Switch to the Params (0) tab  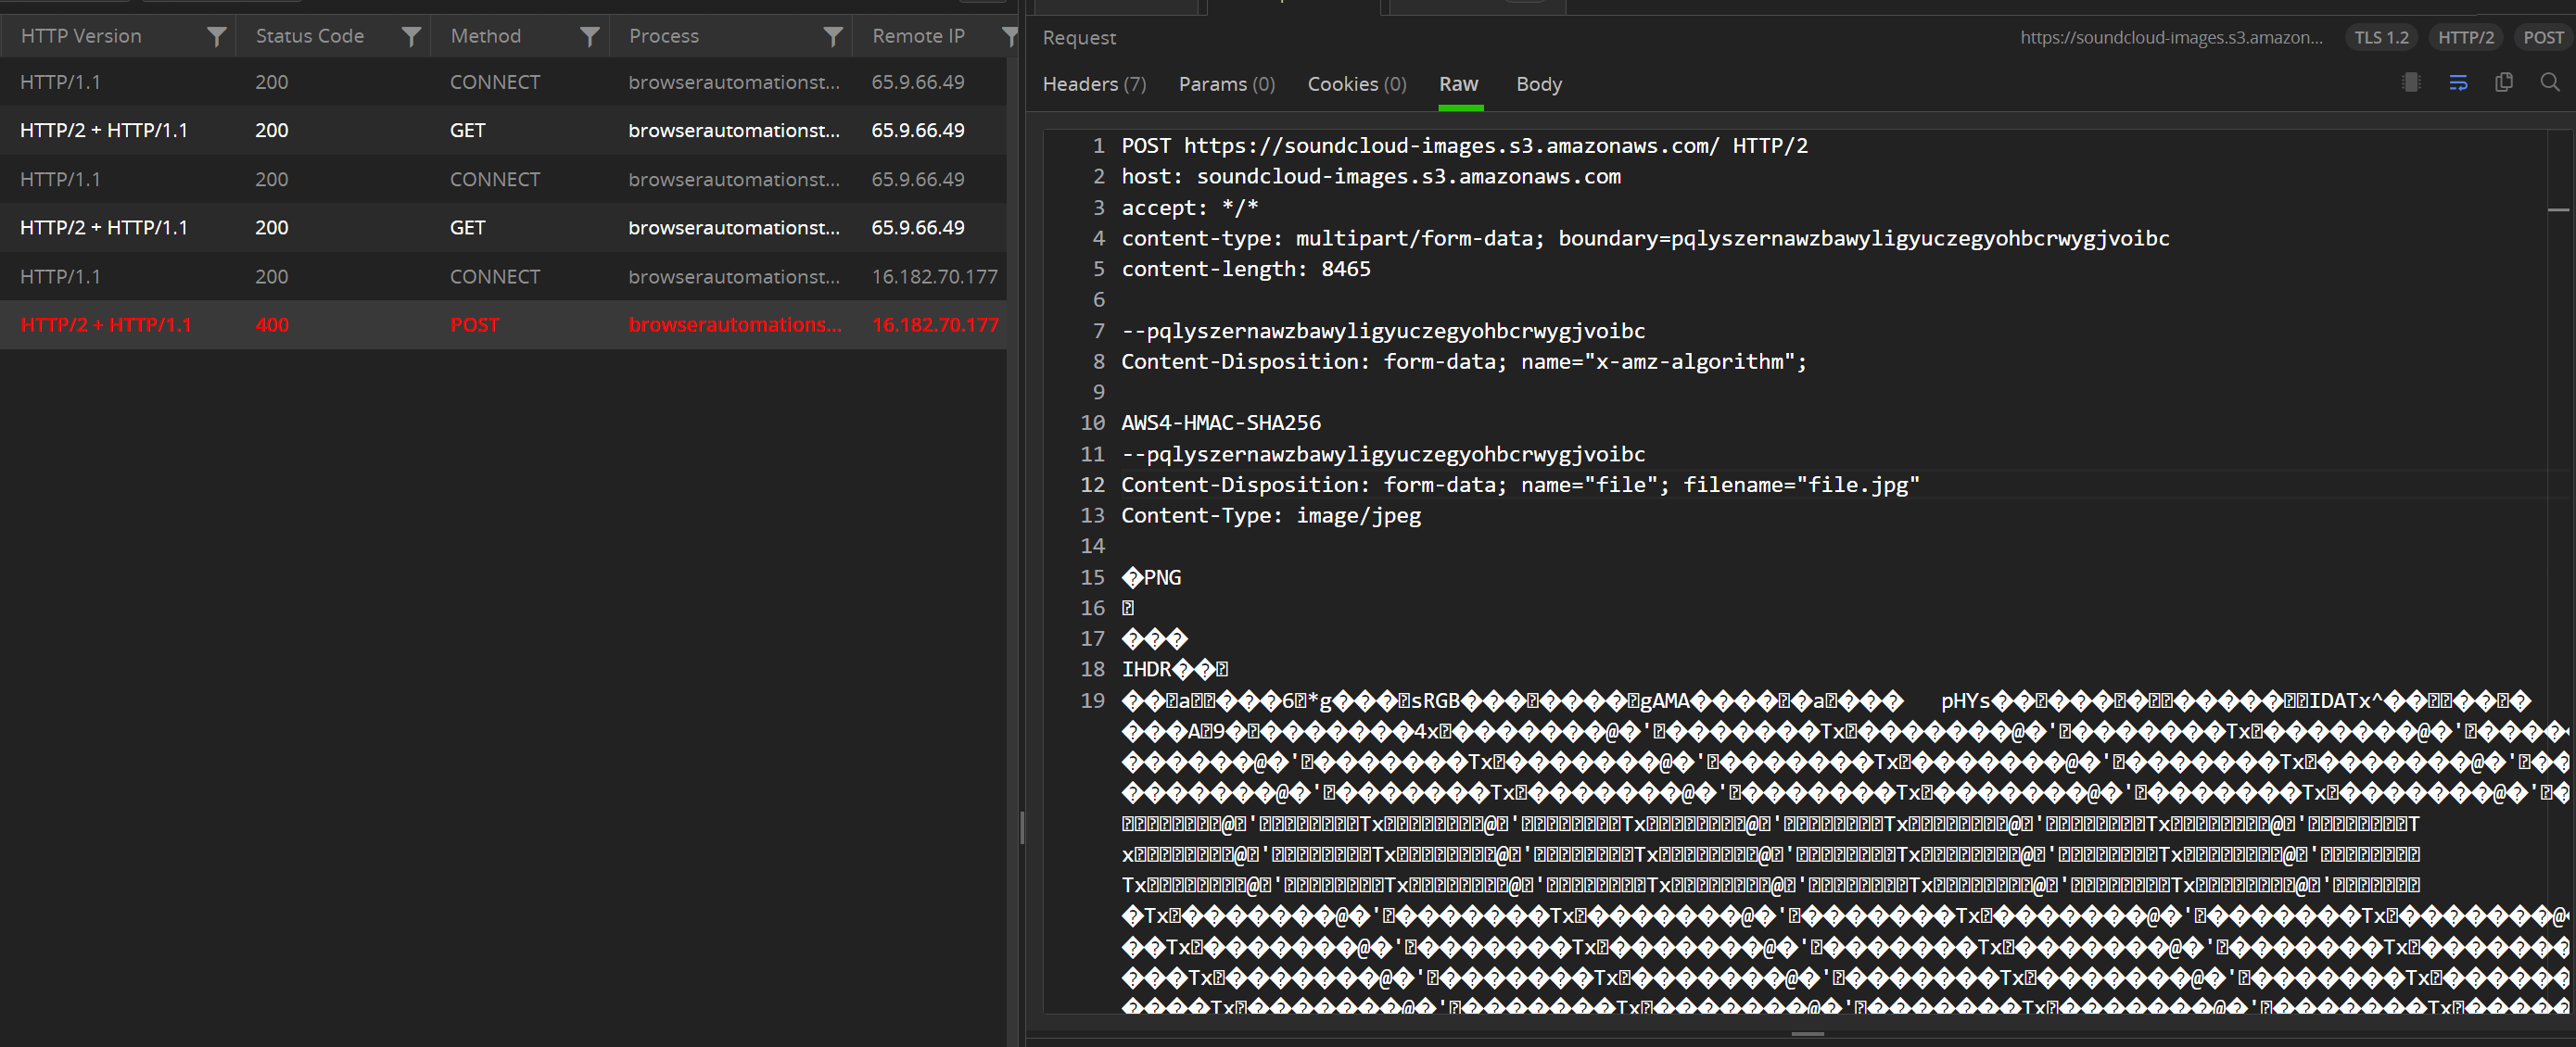click(x=1226, y=84)
